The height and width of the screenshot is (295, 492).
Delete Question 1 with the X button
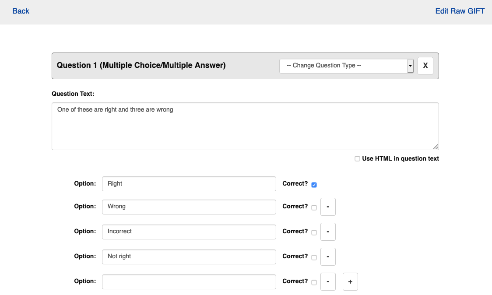425,66
